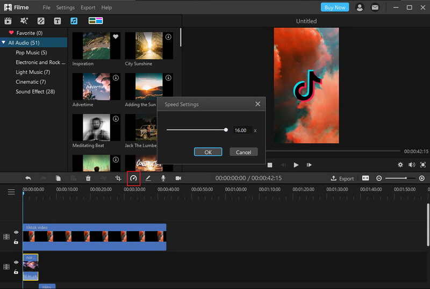Click the Split scissors icon
430x289 pixels.
pyautogui.click(x=103, y=178)
